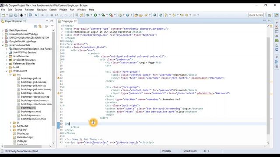This screenshot has height=157, width=280.
Task: Click the External Tools run icon
Action: tap(111, 15)
